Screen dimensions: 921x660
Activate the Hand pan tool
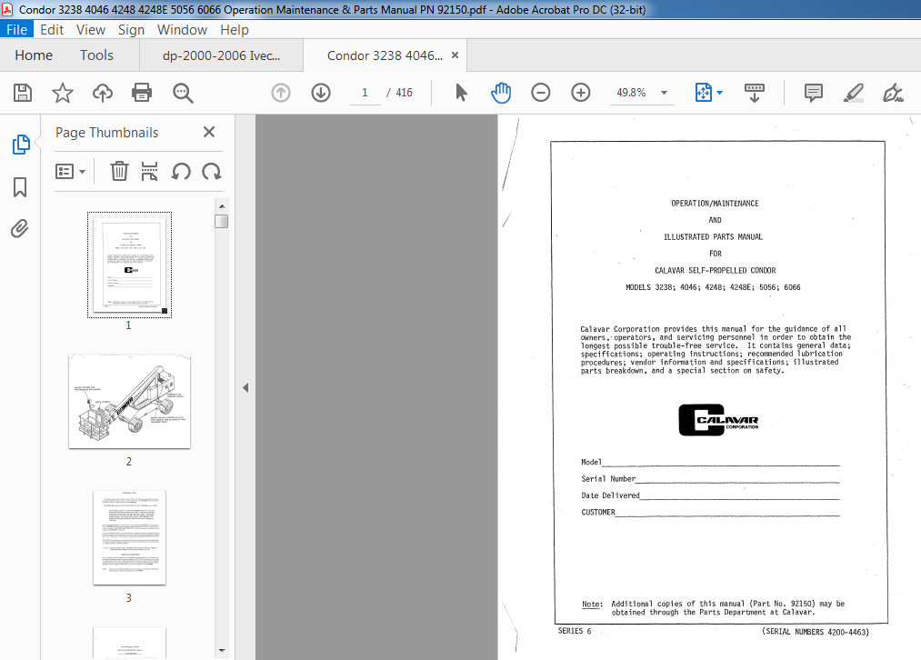[500, 93]
